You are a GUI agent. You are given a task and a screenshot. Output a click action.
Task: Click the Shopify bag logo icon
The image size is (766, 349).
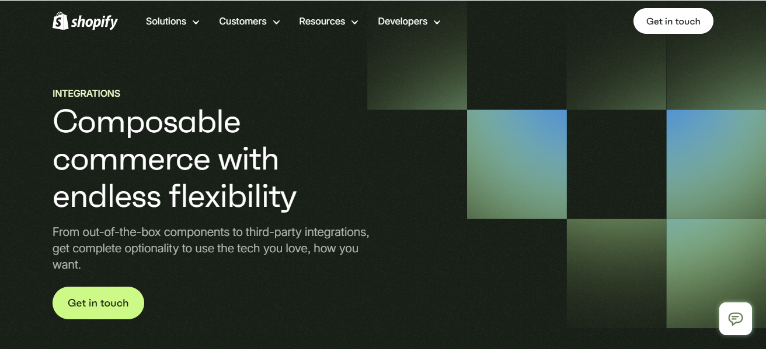pos(59,21)
